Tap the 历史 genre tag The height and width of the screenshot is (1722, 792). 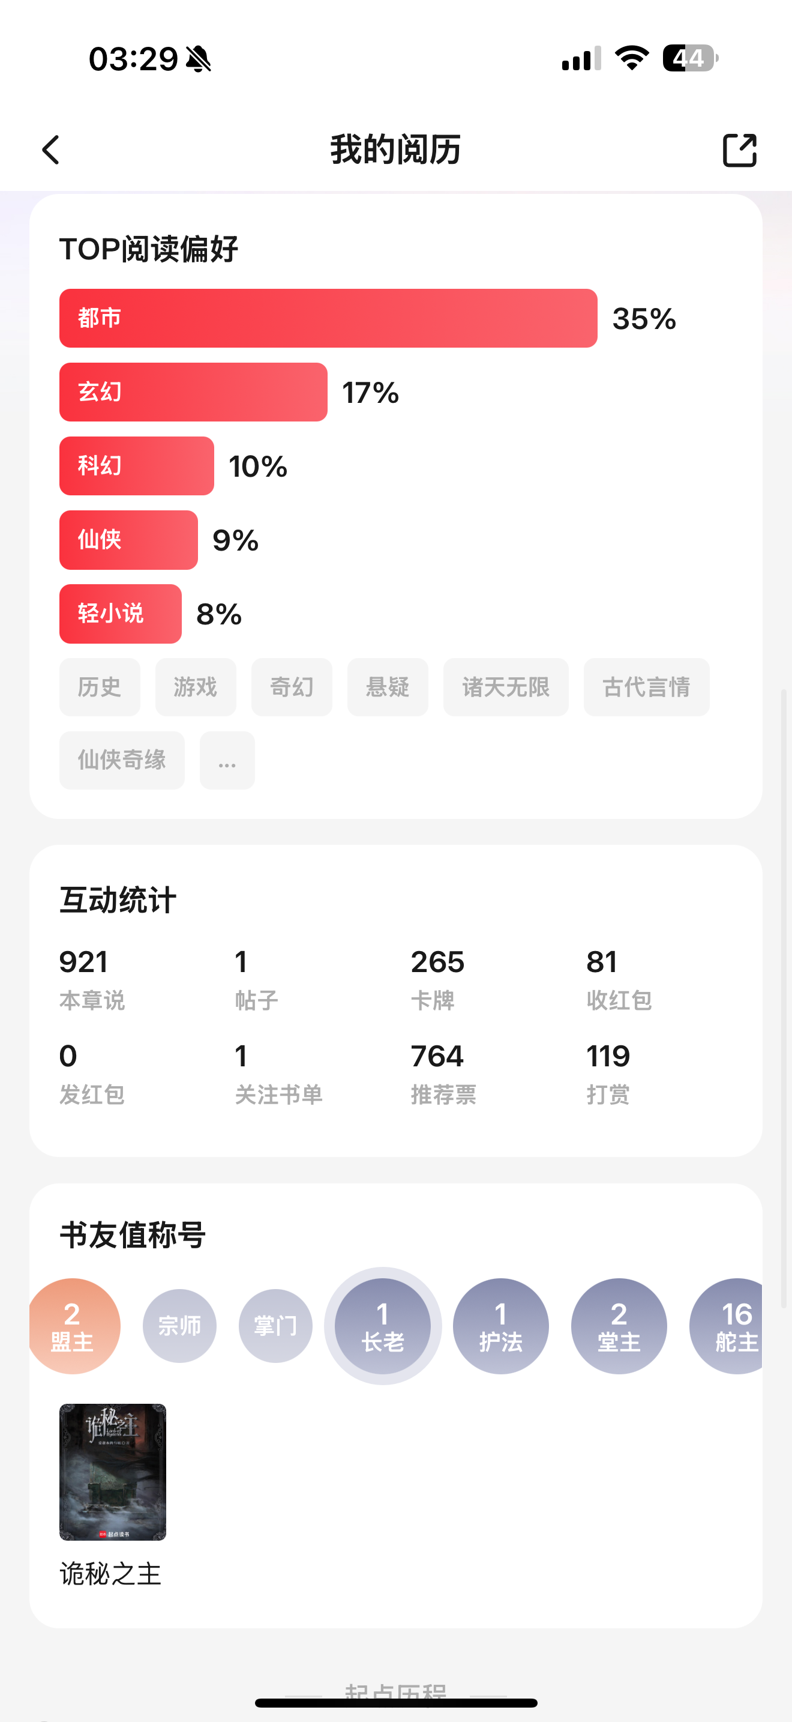100,687
